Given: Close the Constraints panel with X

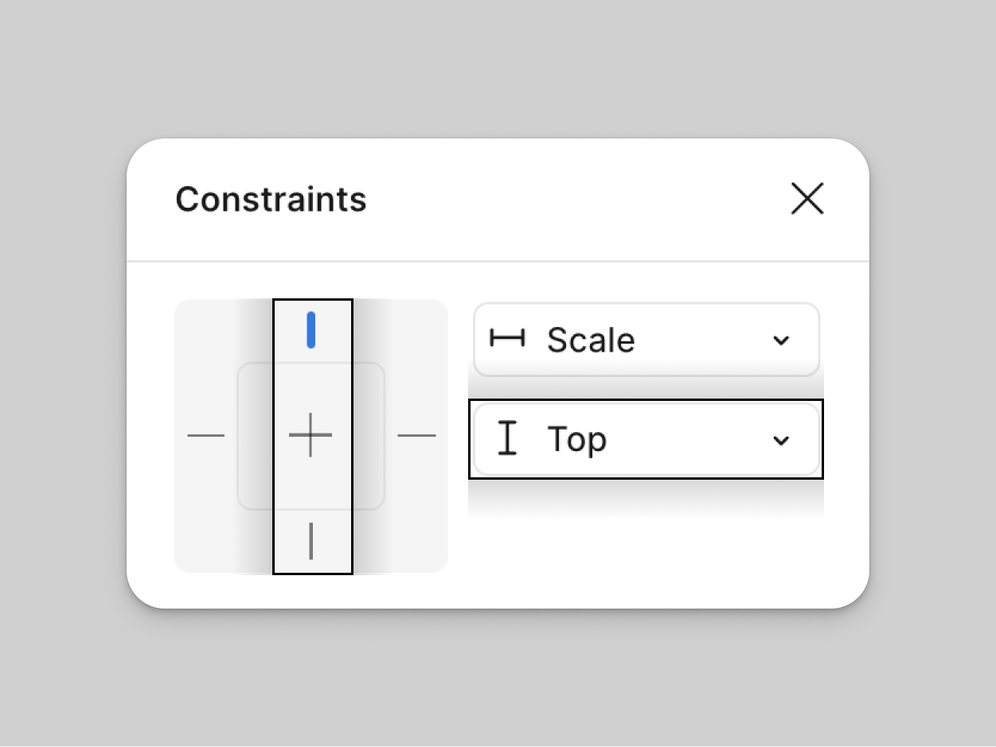Looking at the screenshot, I should pyautogui.click(x=807, y=199).
